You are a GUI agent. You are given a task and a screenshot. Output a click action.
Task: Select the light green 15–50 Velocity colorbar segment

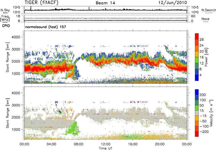pyautogui.click(x=197, y=108)
